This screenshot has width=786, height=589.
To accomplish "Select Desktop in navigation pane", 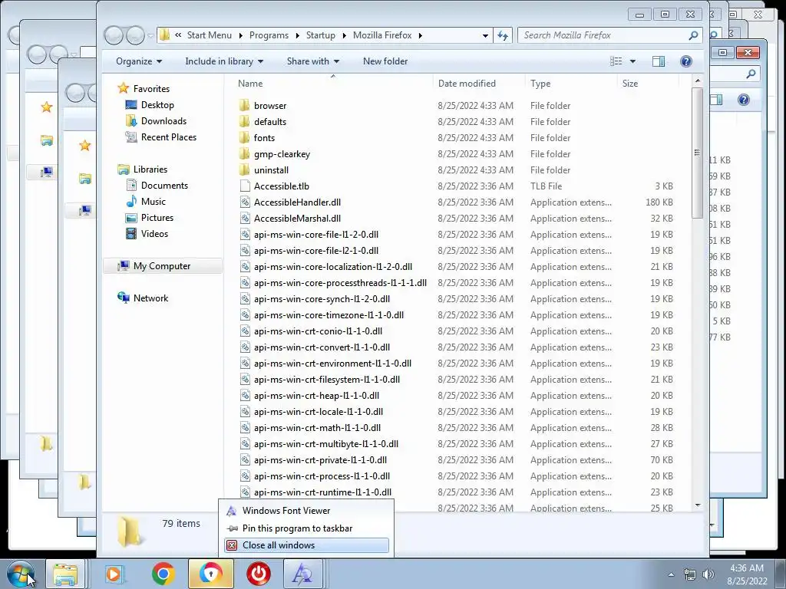I will (157, 104).
